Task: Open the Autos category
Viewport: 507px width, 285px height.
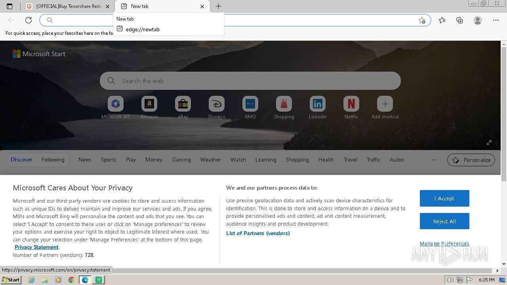Action: [397, 160]
